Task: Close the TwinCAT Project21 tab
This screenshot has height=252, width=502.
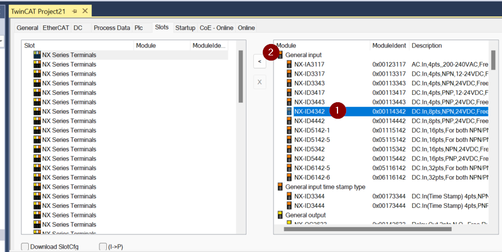Action: [85, 11]
